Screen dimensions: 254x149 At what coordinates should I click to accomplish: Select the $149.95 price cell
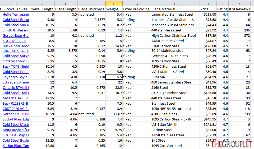(x=208, y=119)
